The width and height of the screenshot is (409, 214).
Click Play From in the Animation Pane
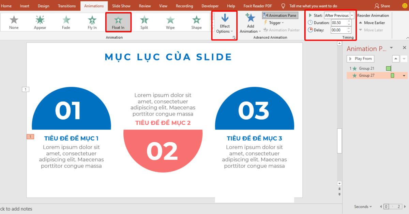click(360, 58)
